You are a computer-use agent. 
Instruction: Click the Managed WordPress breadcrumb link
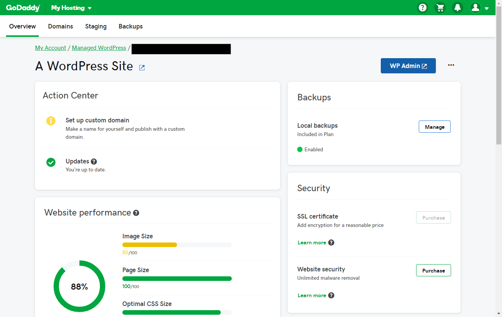click(x=99, y=48)
